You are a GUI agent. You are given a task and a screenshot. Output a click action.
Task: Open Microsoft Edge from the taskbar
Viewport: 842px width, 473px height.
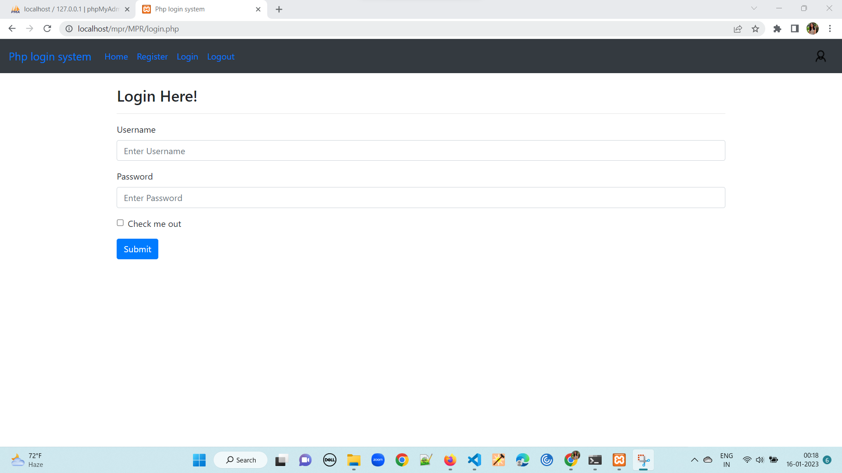(522, 460)
